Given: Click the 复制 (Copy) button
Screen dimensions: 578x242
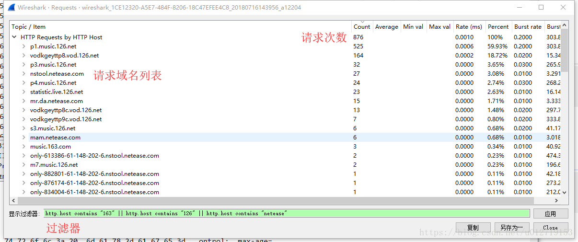Looking at the screenshot, I should [x=473, y=228].
